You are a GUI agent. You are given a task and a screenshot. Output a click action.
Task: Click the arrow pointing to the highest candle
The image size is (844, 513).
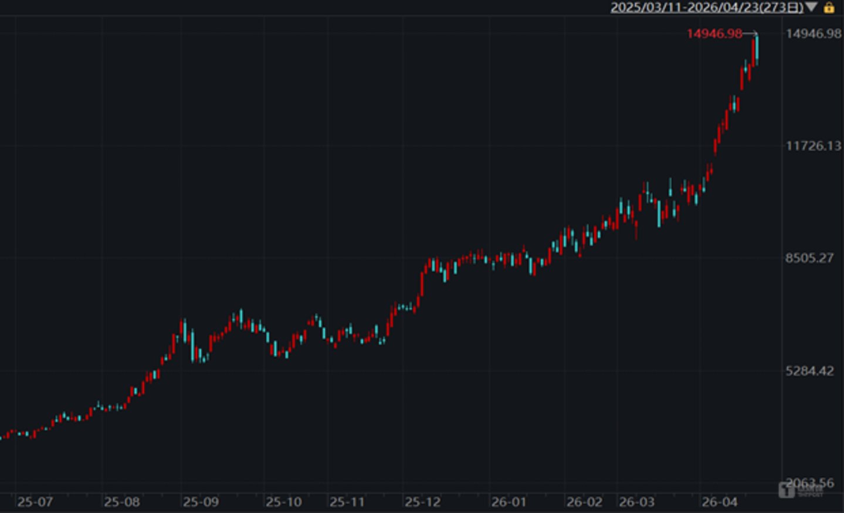tap(750, 34)
